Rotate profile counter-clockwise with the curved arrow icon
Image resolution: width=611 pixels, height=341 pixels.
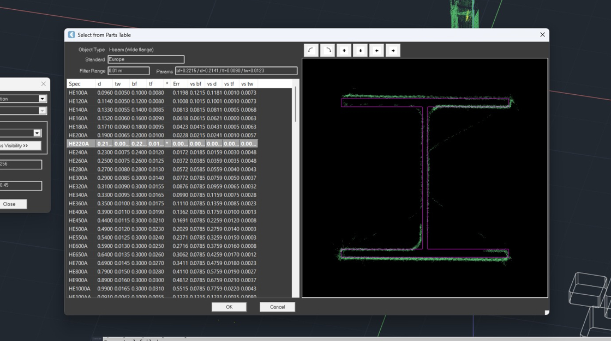tap(311, 50)
